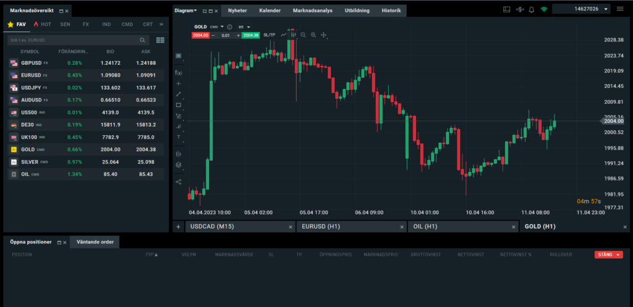Open the deposit funds dollar icon
This screenshot has width=633, height=307.
click(520, 9)
